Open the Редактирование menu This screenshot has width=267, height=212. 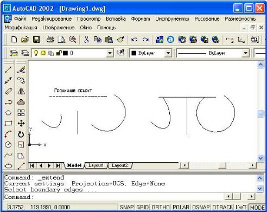pyautogui.click(x=52, y=19)
